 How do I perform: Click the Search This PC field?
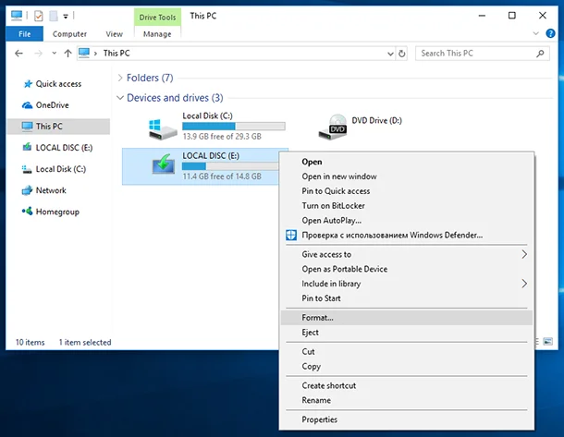[483, 54]
